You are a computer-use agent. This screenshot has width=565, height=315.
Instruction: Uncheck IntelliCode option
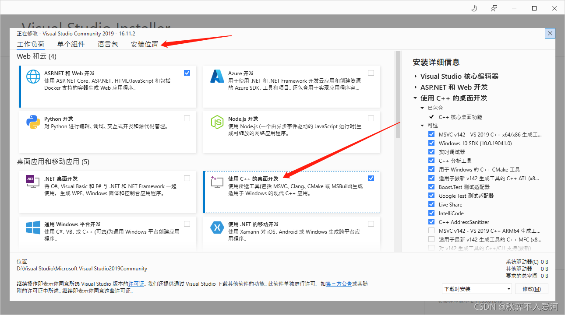(x=431, y=213)
